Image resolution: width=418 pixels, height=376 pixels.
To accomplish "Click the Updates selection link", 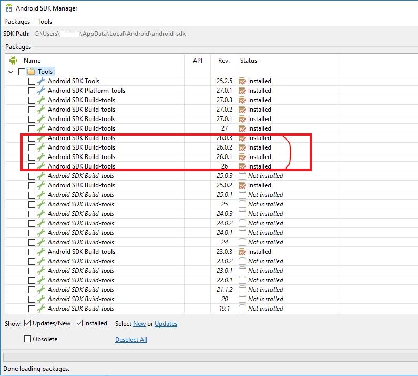I will 166,324.
